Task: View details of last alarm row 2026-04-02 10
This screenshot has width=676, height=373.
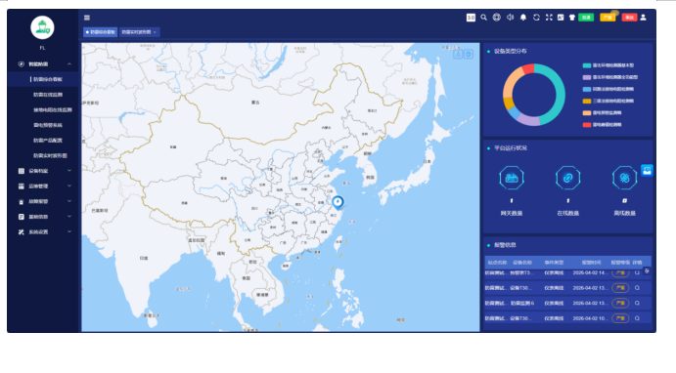Action: (x=637, y=318)
